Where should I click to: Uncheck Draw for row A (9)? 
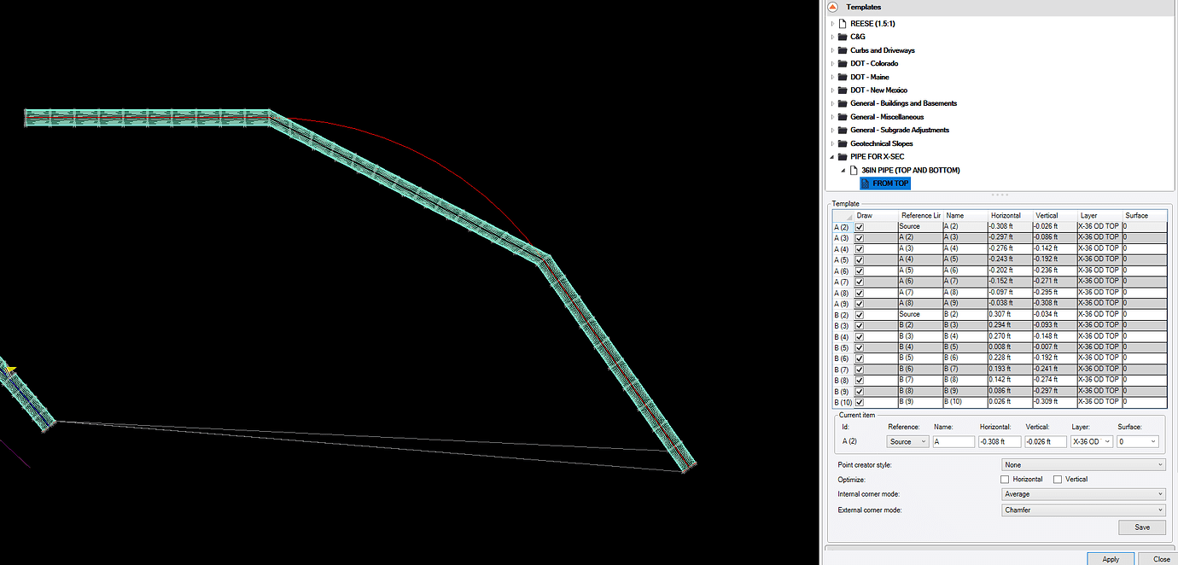[x=860, y=303]
